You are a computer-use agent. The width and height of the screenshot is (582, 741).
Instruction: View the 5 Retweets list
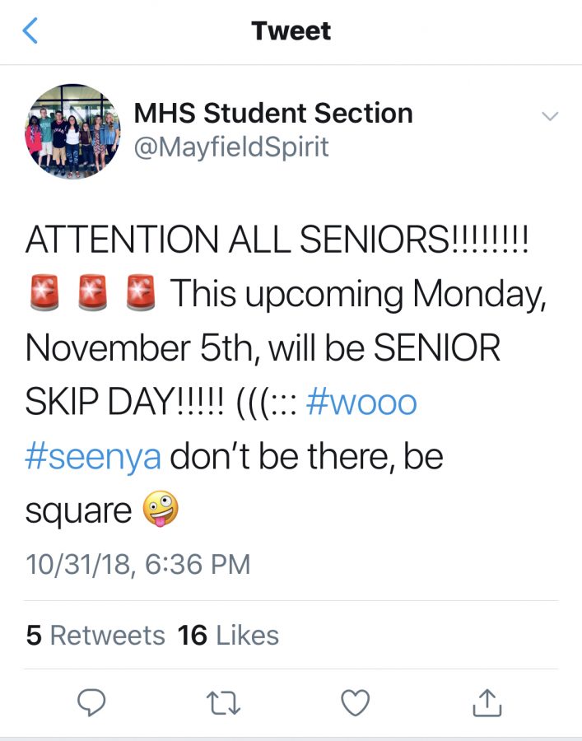95,635
